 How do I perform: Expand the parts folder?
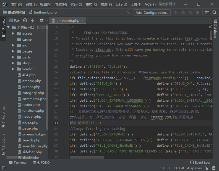pyautogui.click(x=13, y=57)
